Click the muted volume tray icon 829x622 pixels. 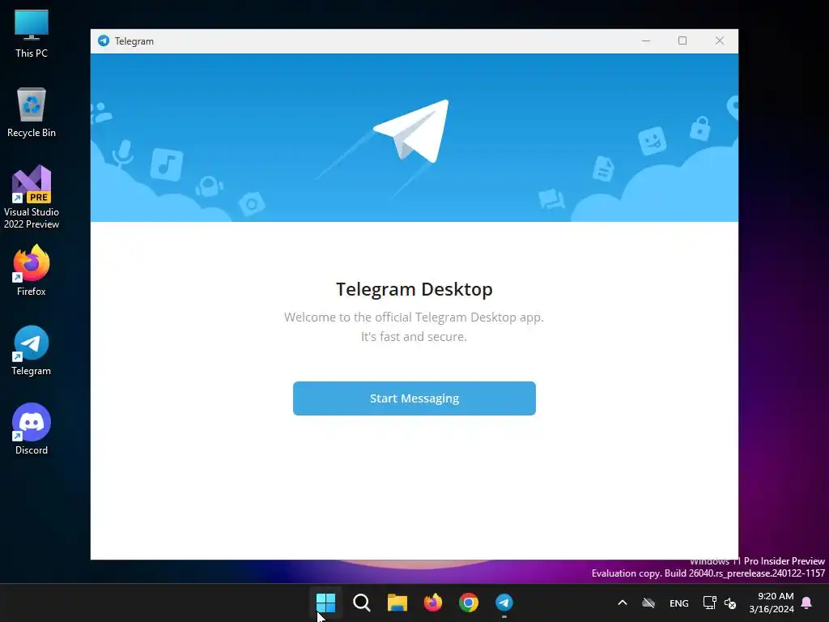730,603
